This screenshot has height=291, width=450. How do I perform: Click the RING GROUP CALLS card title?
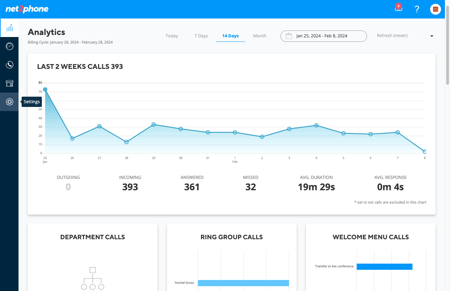pos(232,237)
